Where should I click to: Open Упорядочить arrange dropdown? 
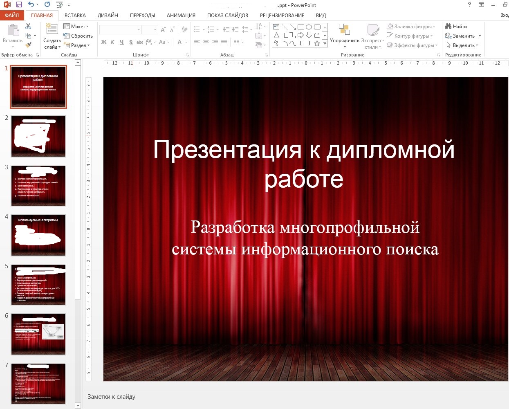pyautogui.click(x=345, y=36)
